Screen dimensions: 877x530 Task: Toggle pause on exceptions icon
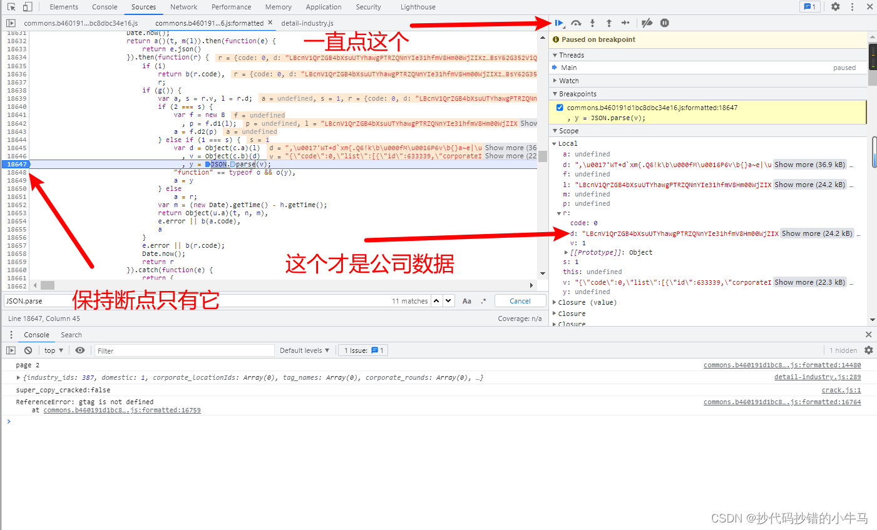pyautogui.click(x=665, y=23)
